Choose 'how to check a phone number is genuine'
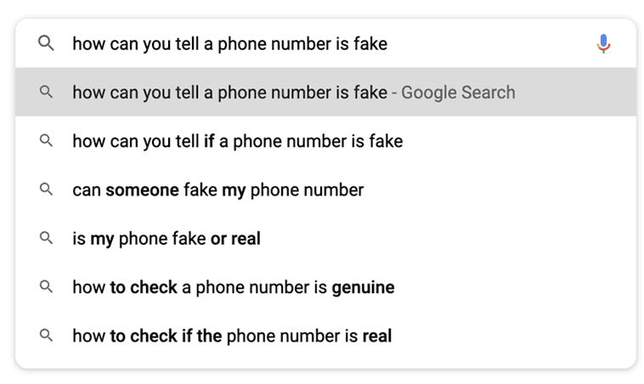The image size is (644, 384). tap(325, 287)
